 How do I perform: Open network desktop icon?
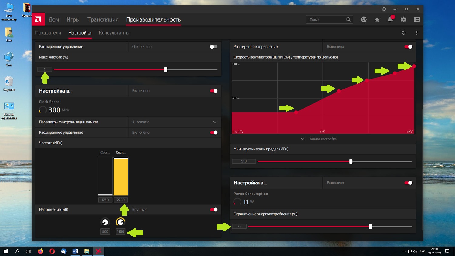[x=9, y=59]
